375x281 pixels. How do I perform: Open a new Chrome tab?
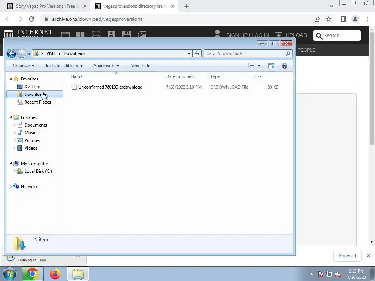pyautogui.click(x=186, y=7)
